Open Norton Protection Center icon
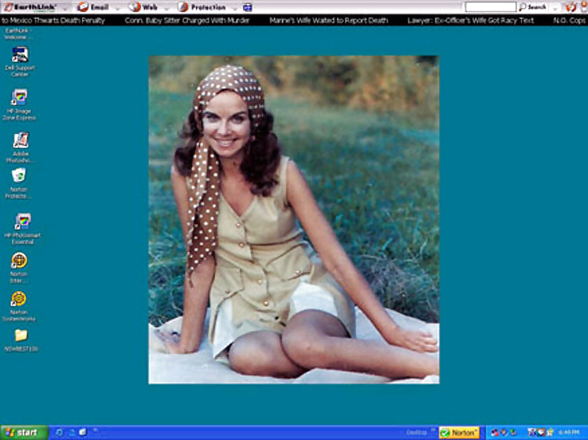 coord(19,176)
